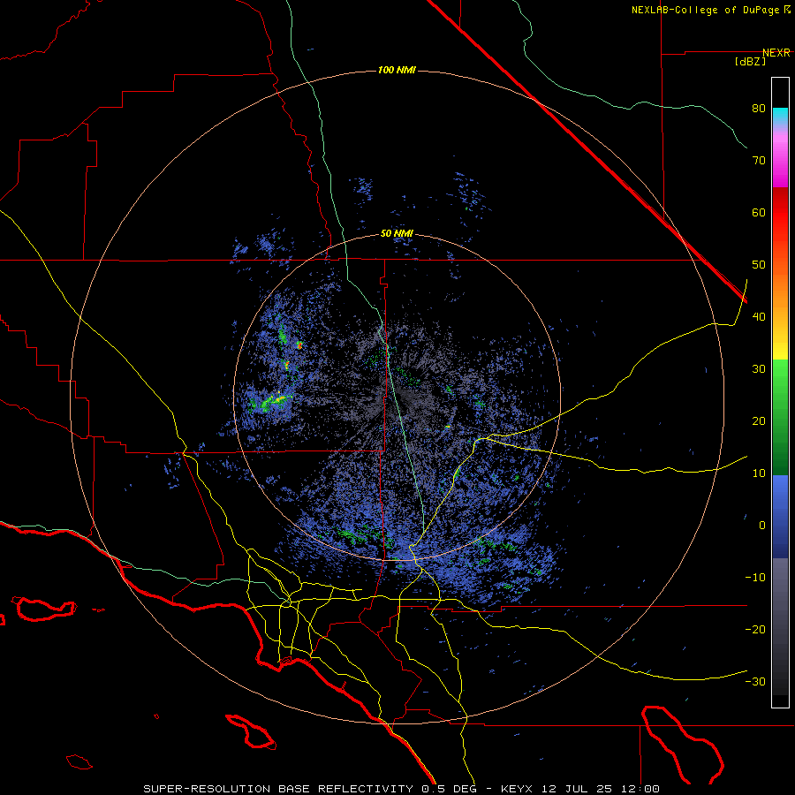Click the 10 value on the dBZ scale

point(759,473)
